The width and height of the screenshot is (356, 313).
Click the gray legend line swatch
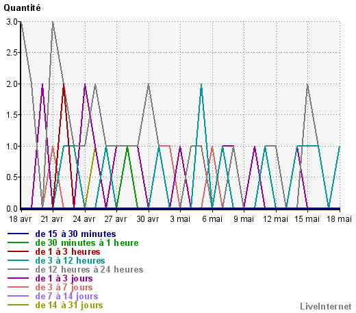[18, 269]
